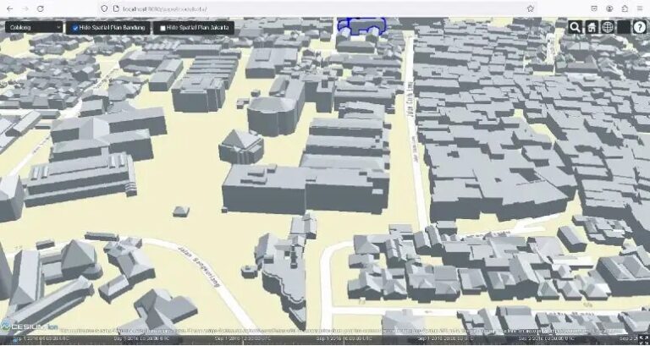The width and height of the screenshot is (650, 346).
Task: Open the navigation help question mark
Action: (x=639, y=27)
